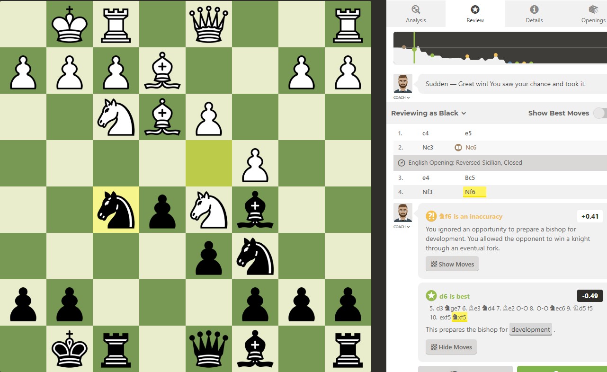Click the development keyword link
Image resolution: width=607 pixels, height=372 pixels.
pyautogui.click(x=531, y=329)
